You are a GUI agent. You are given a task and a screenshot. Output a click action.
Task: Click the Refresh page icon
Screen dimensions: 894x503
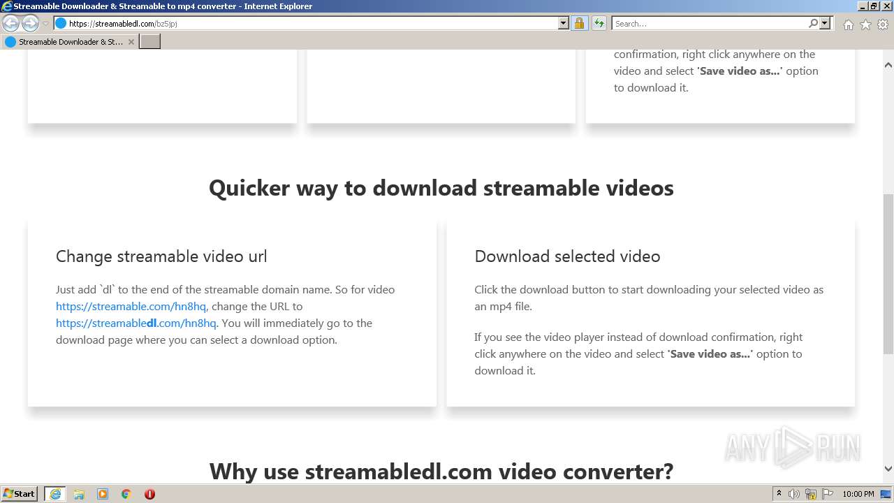[x=599, y=23]
